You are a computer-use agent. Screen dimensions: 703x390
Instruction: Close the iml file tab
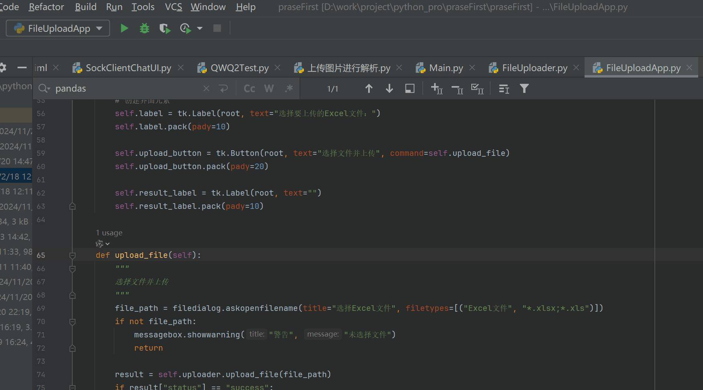pos(56,68)
